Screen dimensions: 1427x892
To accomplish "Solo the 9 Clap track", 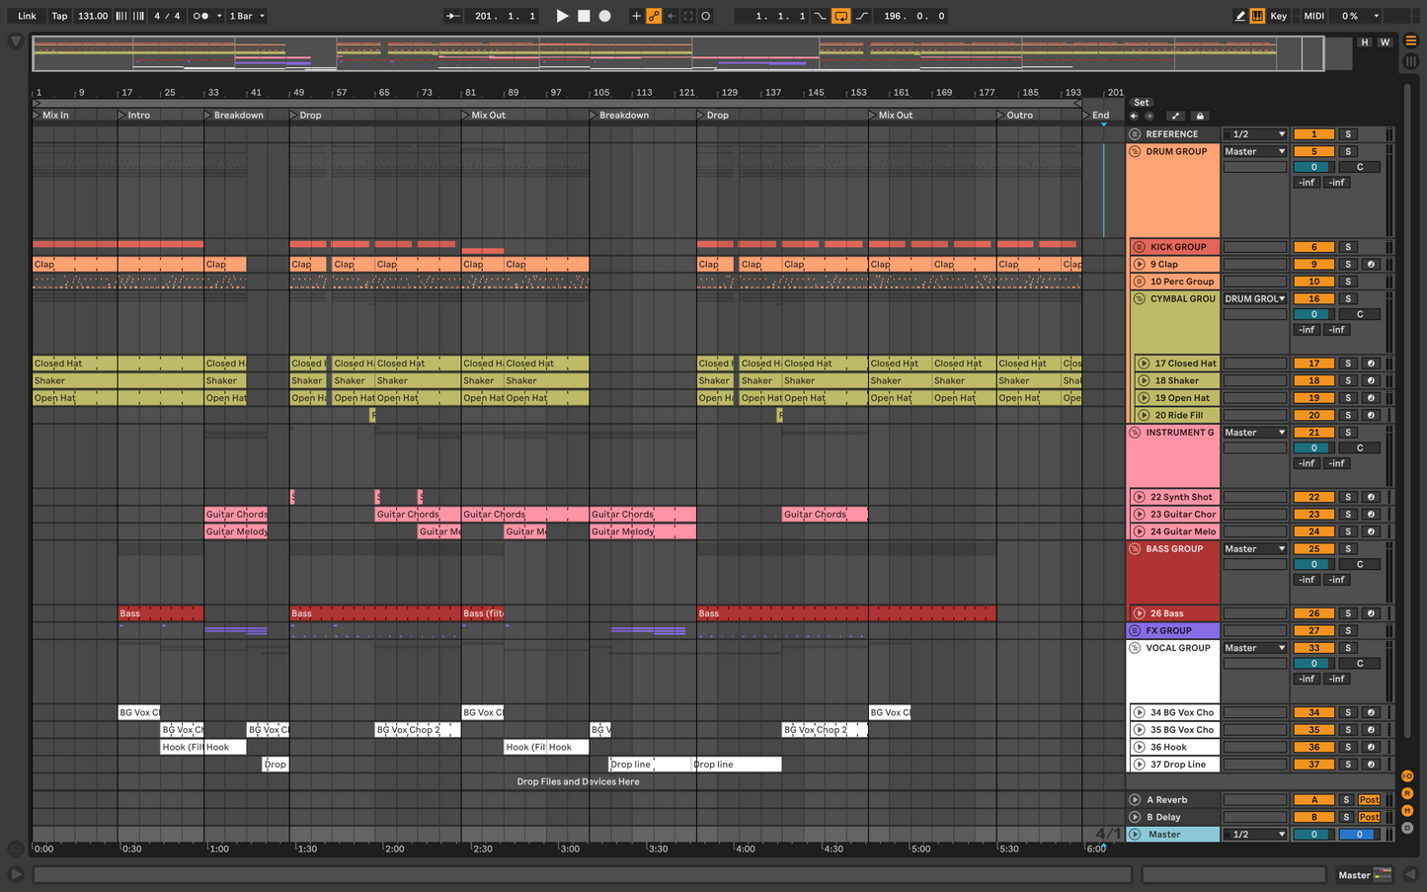I will tap(1348, 265).
